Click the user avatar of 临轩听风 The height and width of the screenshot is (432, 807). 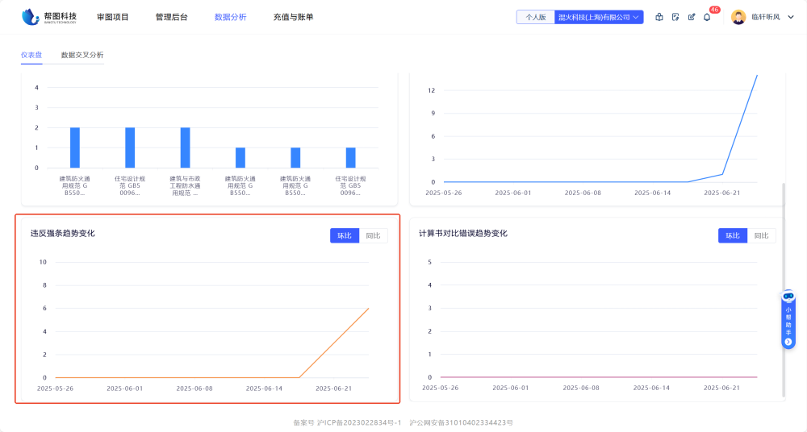(738, 17)
